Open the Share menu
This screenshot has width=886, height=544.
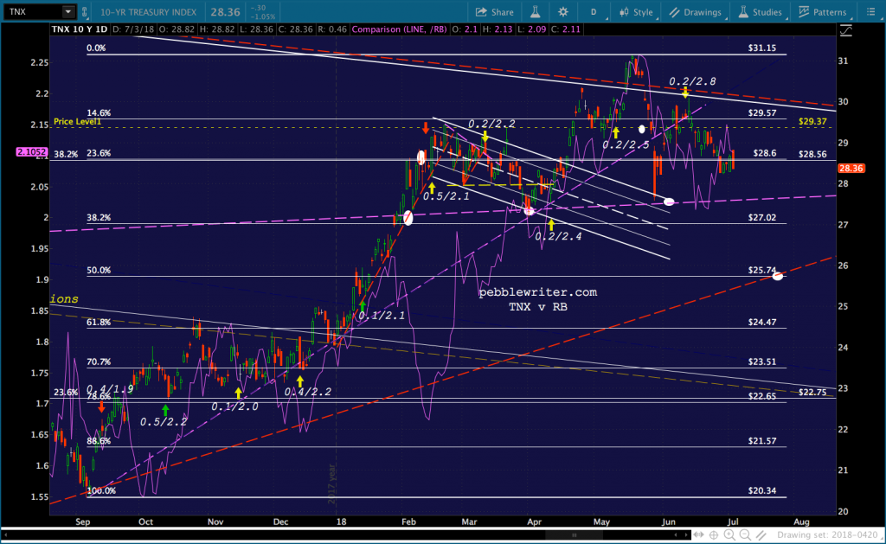pos(494,12)
